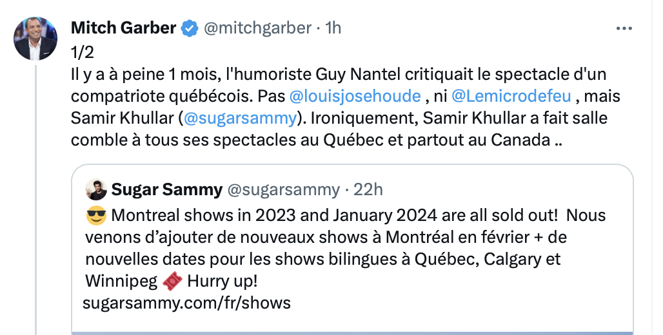Select the @mitchgarber handle
Screen dimensions: 663x335
click(x=257, y=28)
